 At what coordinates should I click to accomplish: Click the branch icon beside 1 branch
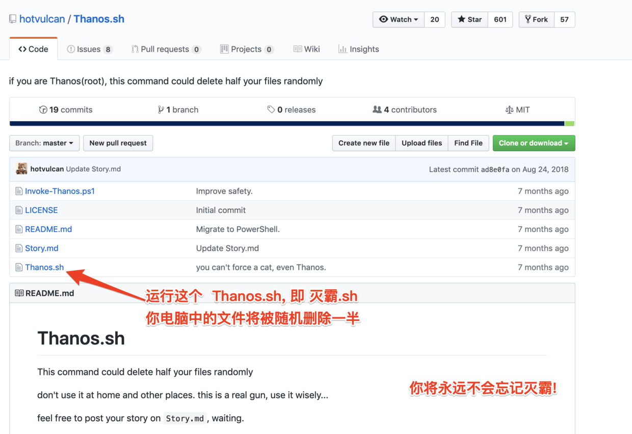[161, 110]
